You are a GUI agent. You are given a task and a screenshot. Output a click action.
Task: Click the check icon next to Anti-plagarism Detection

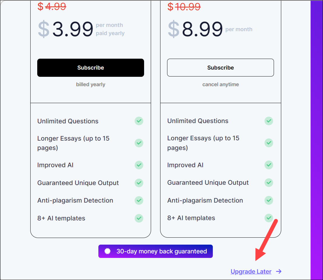(139, 200)
